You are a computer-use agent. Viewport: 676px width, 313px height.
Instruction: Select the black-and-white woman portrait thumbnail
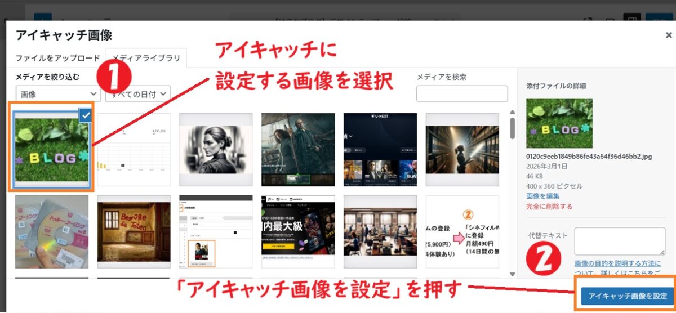pos(216,149)
